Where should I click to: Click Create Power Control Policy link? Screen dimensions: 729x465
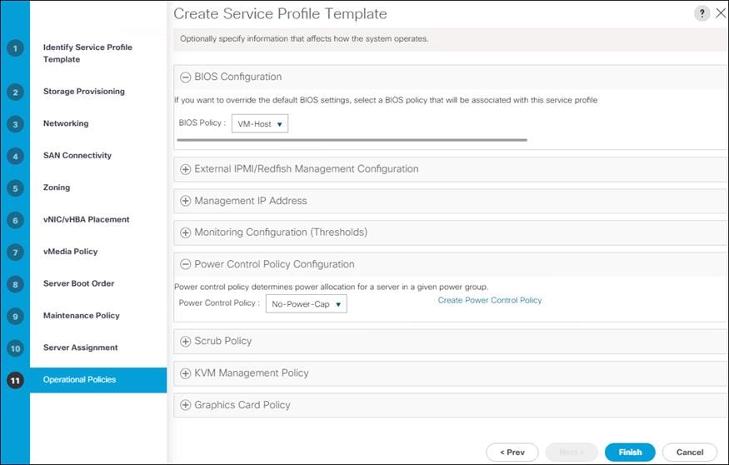point(490,300)
